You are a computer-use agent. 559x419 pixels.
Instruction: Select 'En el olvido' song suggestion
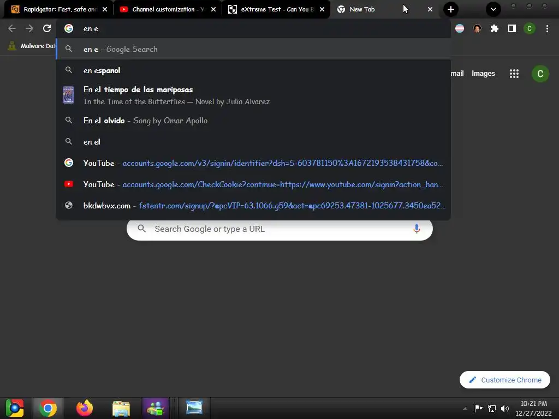[253, 121]
